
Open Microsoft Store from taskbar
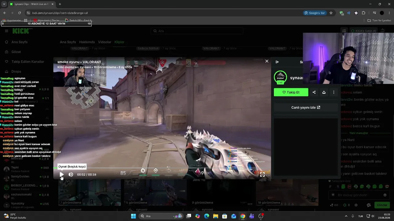[225, 216]
